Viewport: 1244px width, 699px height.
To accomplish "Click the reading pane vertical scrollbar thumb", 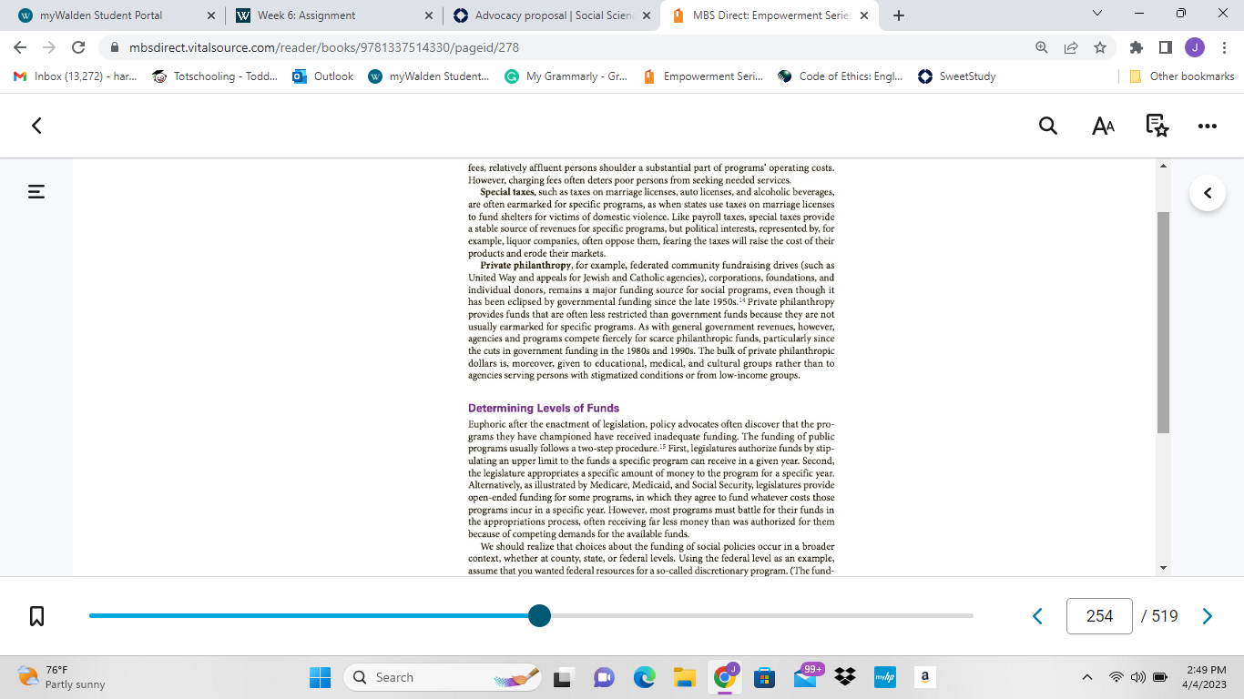I will tap(1163, 322).
